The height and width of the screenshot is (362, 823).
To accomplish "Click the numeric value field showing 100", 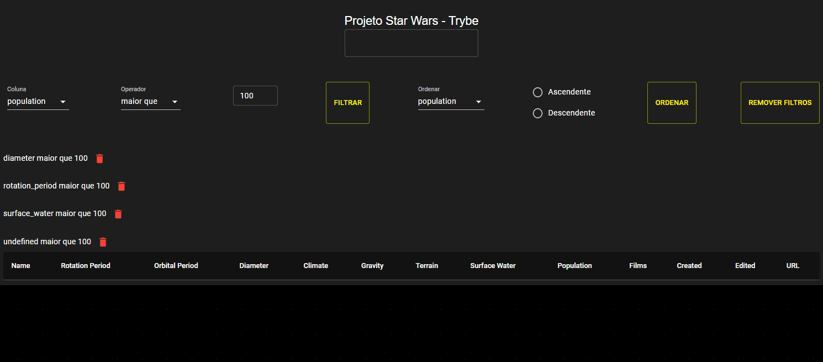I will [x=255, y=96].
